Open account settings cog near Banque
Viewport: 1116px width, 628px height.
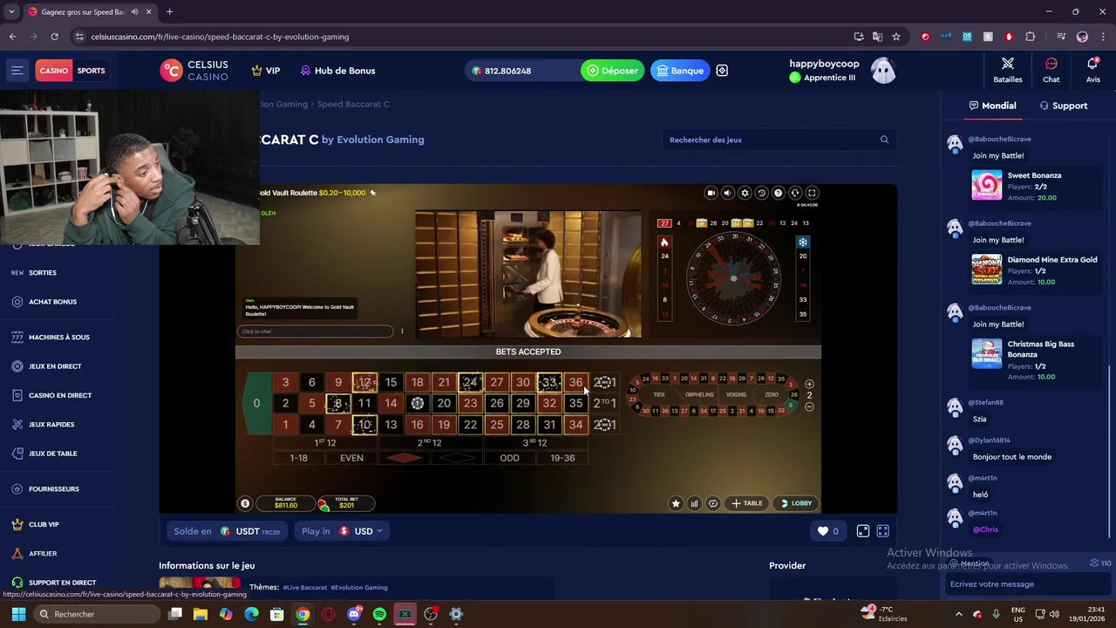[x=722, y=71]
